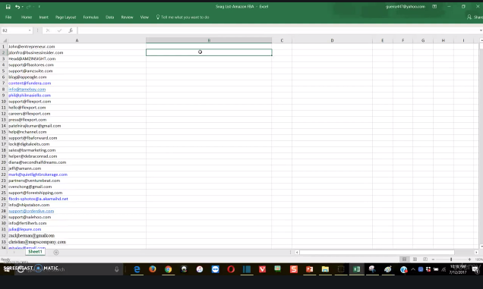This screenshot has width=483, height=289.
Task: Open the Page Layout ribbon tab
Action: pyautogui.click(x=65, y=17)
